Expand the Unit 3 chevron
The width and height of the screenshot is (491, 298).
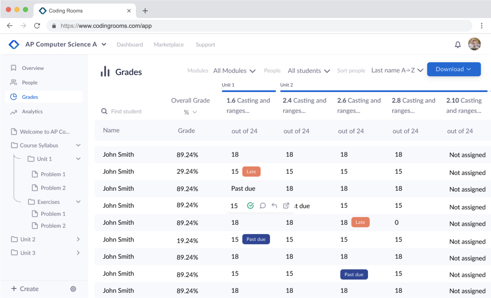pos(78,253)
